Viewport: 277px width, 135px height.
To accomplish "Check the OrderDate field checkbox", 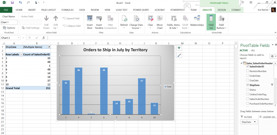I will [x=248, y=76].
